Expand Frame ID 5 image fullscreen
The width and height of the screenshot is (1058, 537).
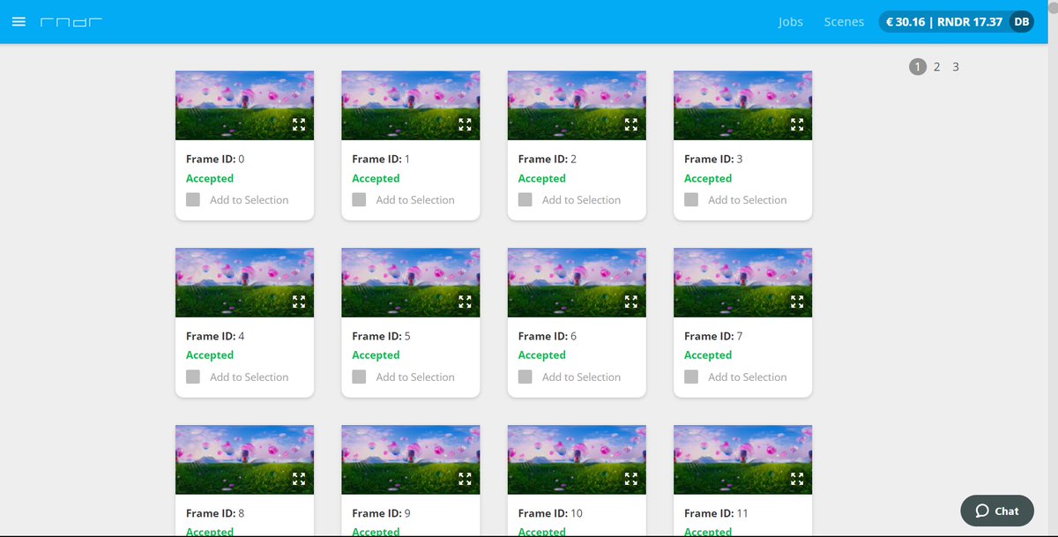[465, 302]
